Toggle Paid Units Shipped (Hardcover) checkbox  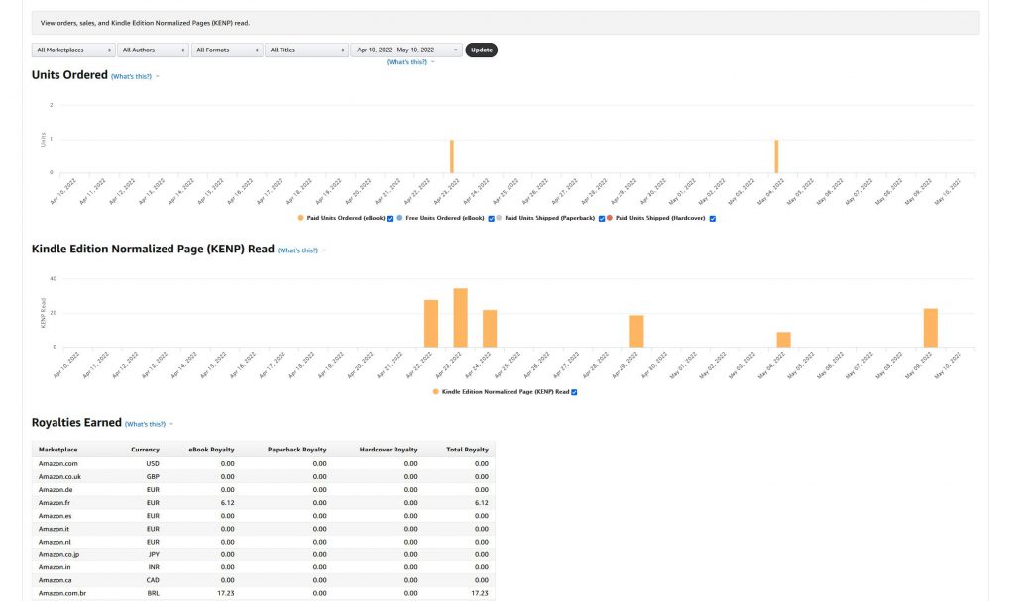(713, 218)
